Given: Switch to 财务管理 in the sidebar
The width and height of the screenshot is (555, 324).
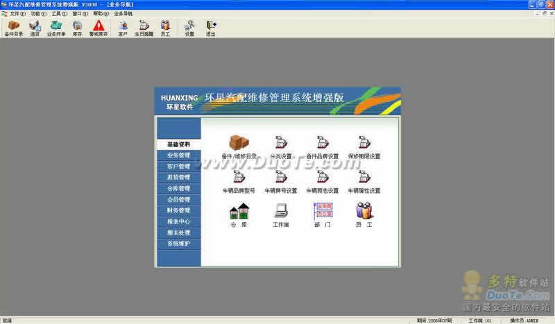Looking at the screenshot, I should tap(179, 210).
